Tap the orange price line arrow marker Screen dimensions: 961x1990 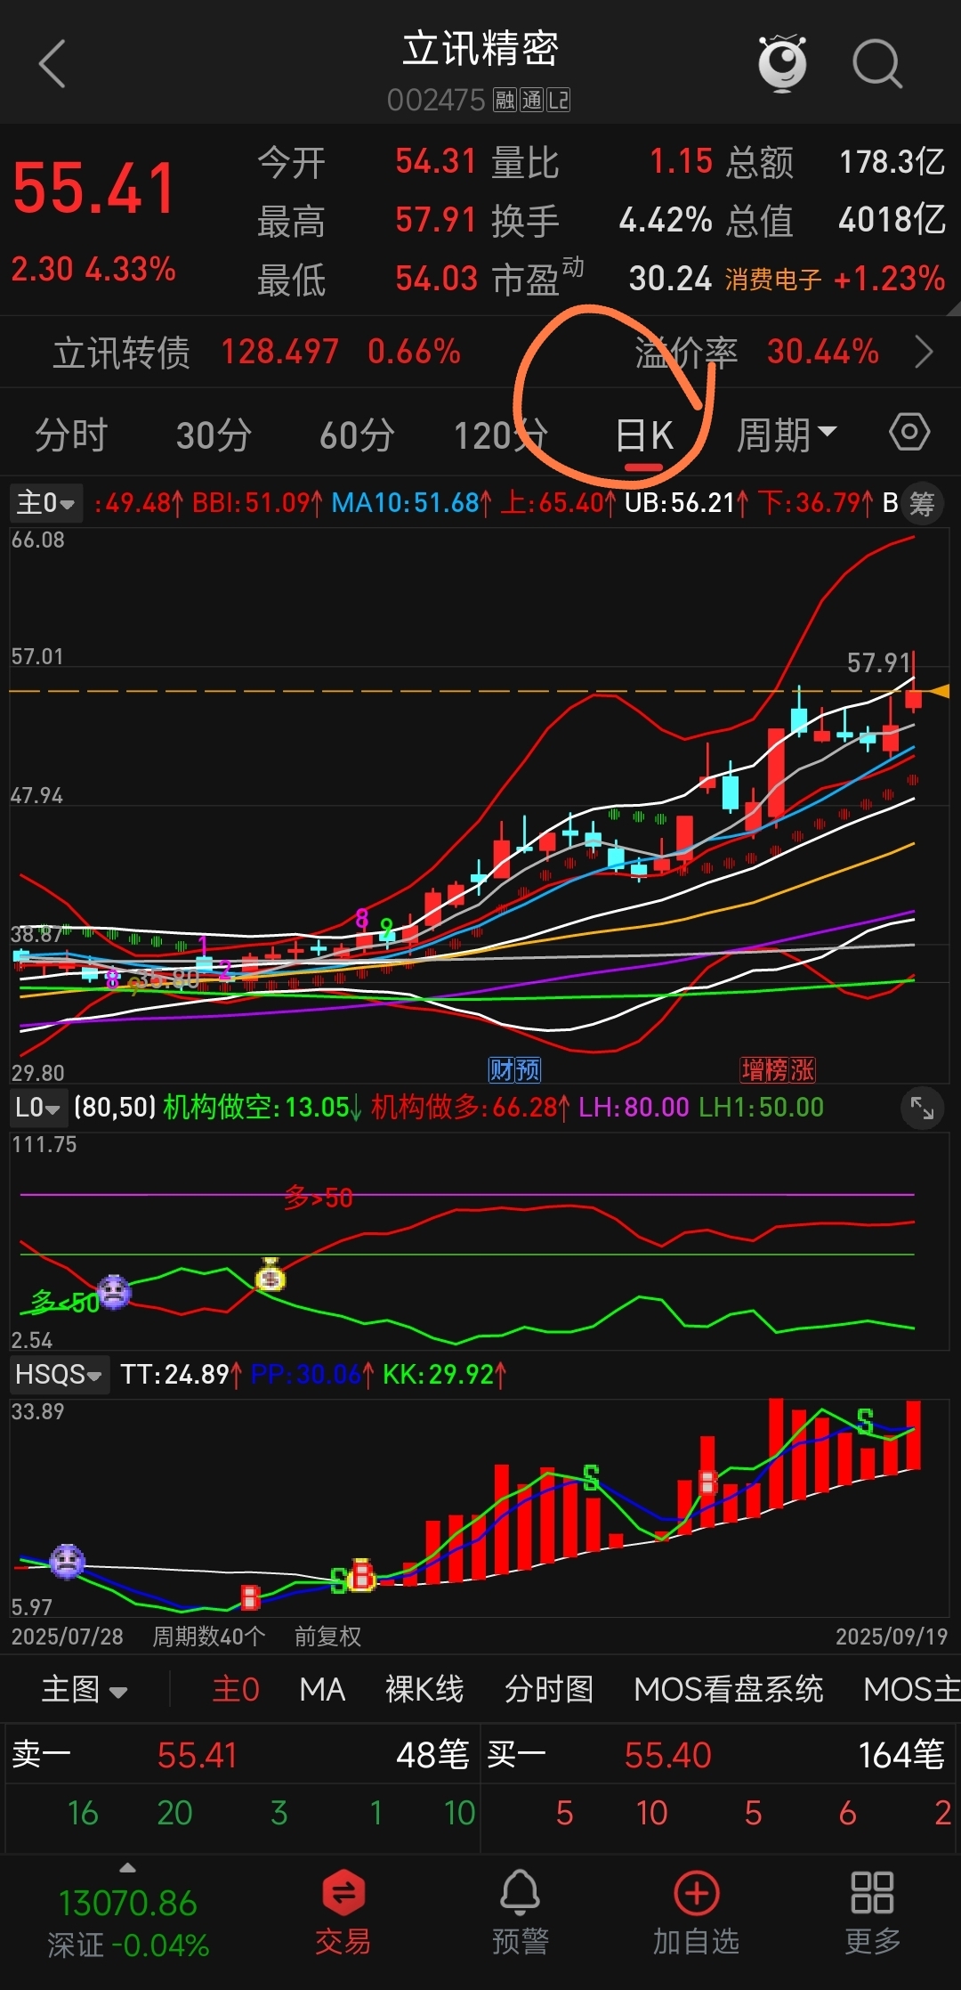pyautogui.click(x=941, y=691)
